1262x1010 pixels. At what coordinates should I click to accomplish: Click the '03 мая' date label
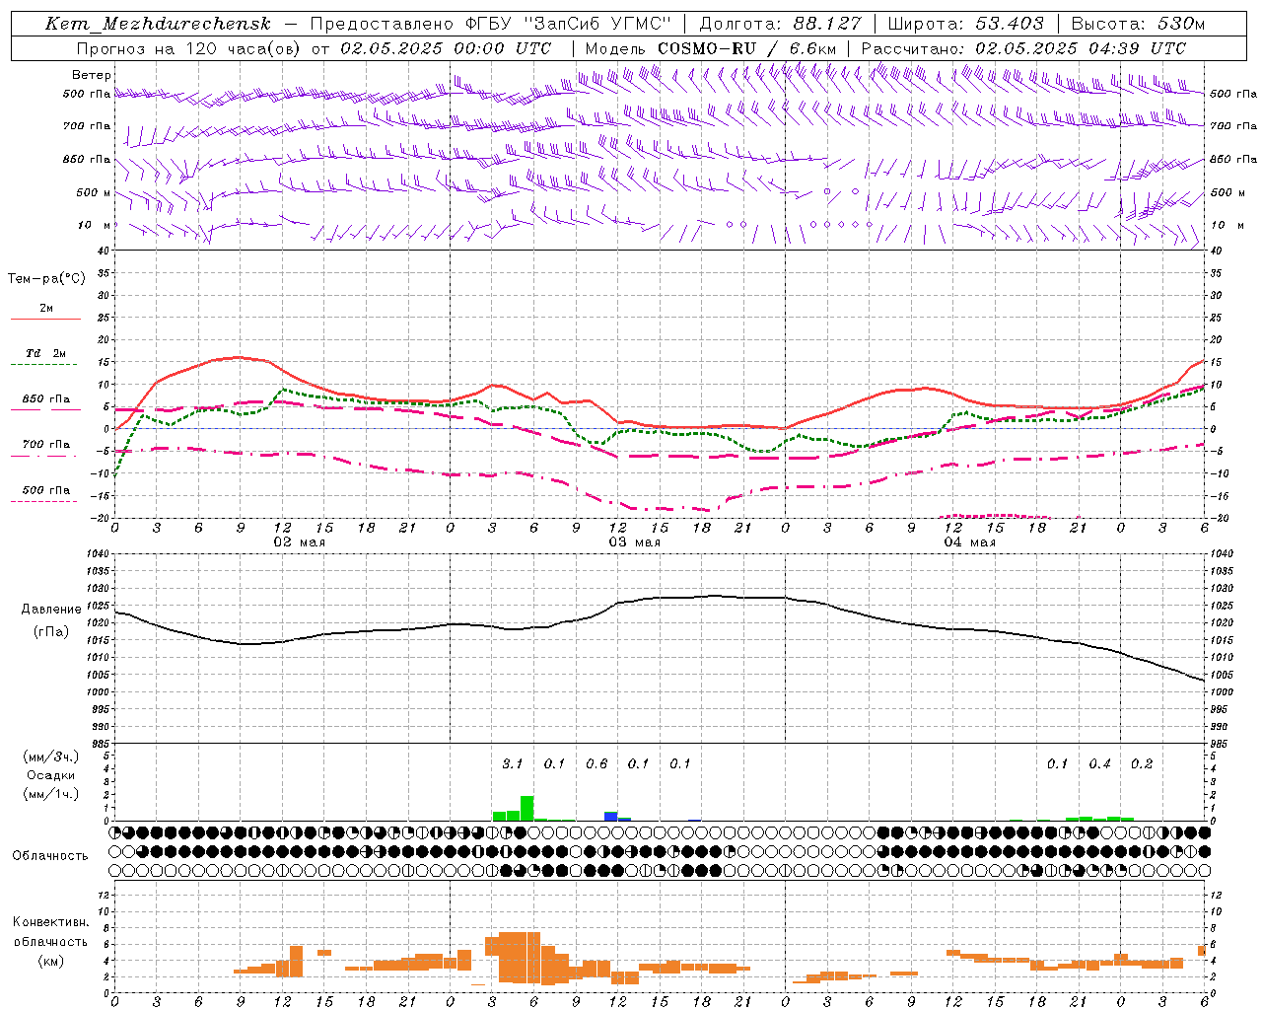coord(634,542)
